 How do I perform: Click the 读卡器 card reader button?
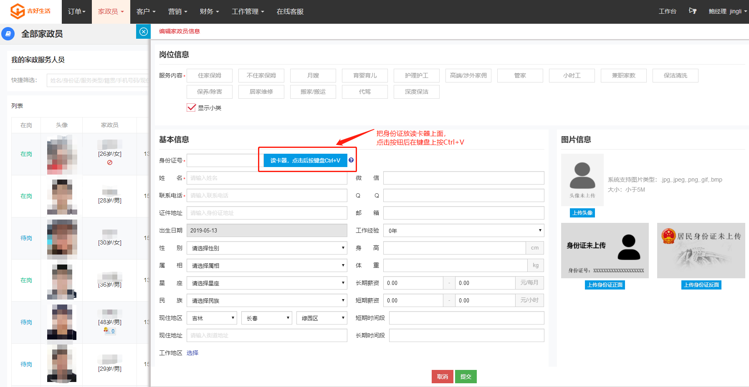click(x=306, y=160)
